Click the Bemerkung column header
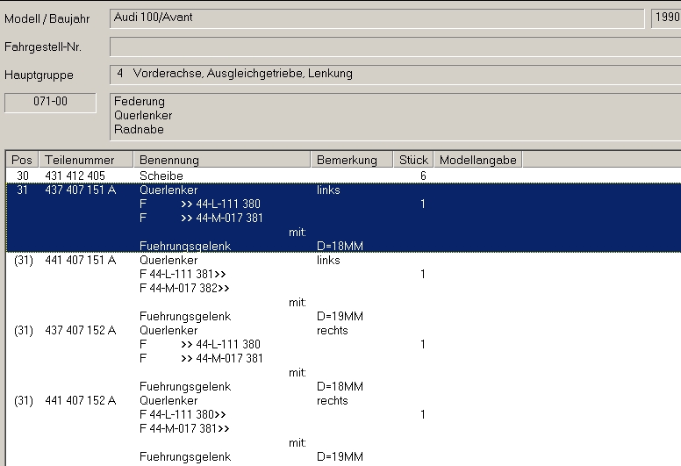The image size is (681, 466). pos(351,160)
